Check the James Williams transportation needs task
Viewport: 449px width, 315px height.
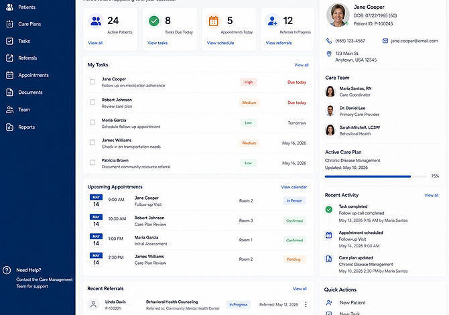[92, 142]
